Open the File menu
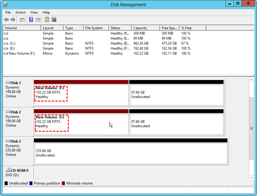The height and width of the screenshot is (196, 257). point(8,12)
